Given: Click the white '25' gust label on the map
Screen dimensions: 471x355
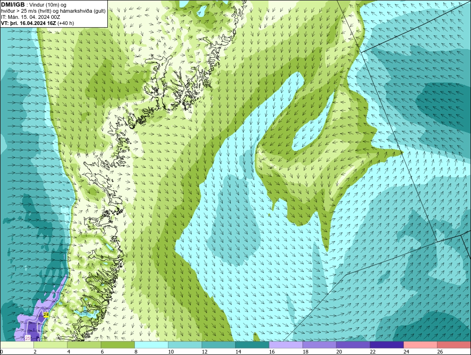Looking at the screenshot, I should pos(28,338).
